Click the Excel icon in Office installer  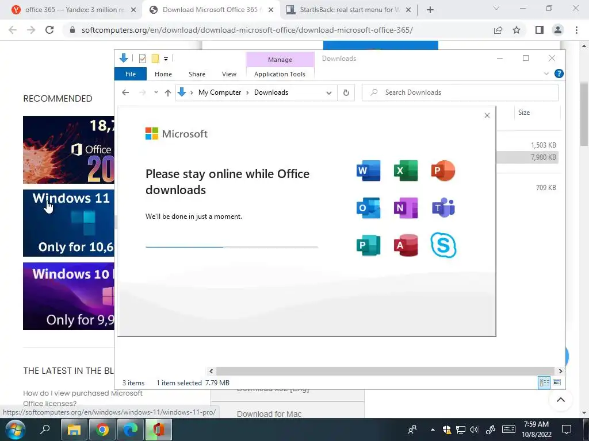coord(406,171)
